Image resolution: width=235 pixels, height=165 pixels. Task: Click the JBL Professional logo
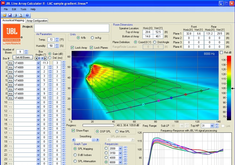click(x=12, y=35)
